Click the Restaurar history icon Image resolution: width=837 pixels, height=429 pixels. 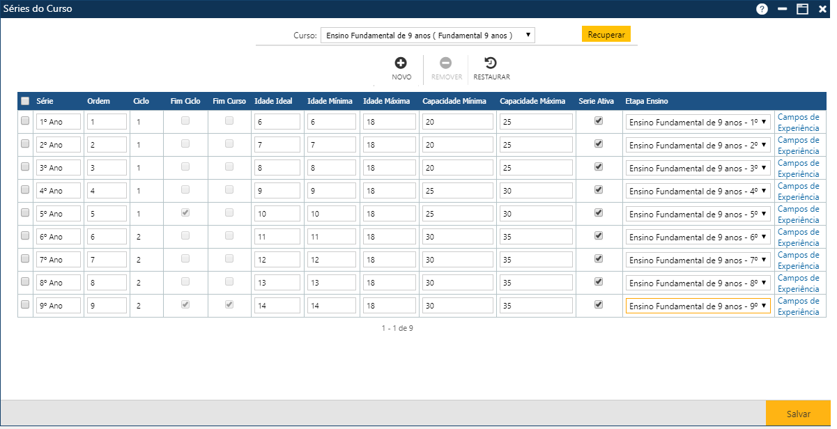[x=491, y=63]
